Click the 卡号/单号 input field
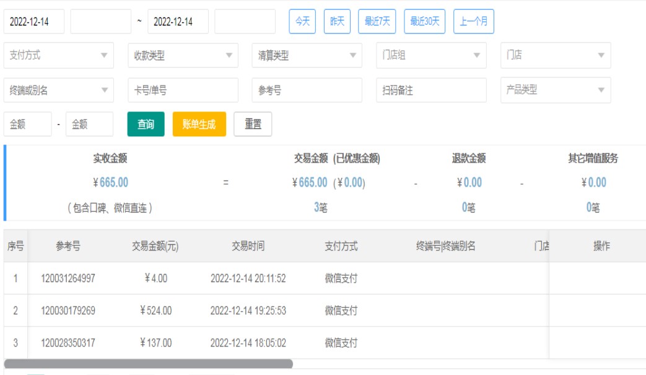The height and width of the screenshot is (375, 646). 183,90
